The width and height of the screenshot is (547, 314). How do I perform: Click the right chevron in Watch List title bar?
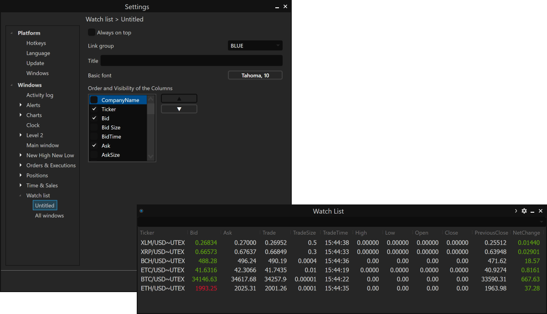(x=516, y=211)
